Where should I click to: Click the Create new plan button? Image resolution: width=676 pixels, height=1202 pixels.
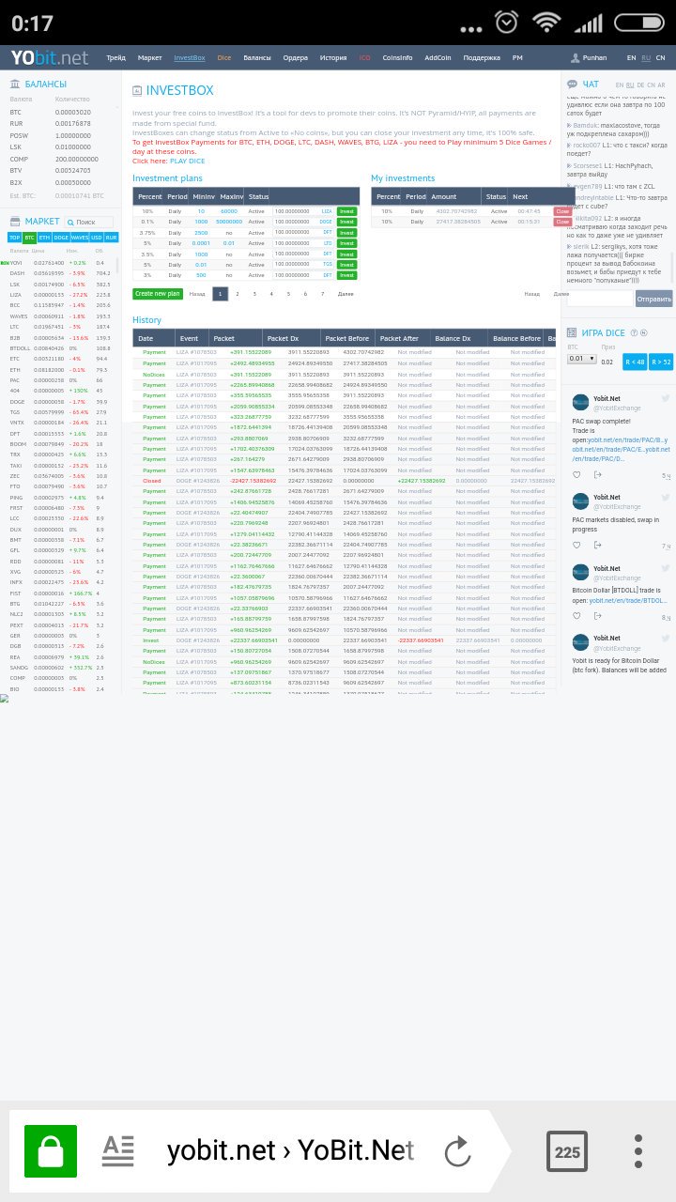pos(157,293)
